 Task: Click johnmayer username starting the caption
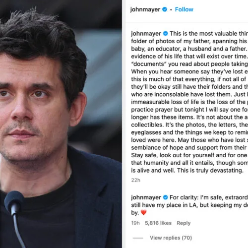[146, 34]
